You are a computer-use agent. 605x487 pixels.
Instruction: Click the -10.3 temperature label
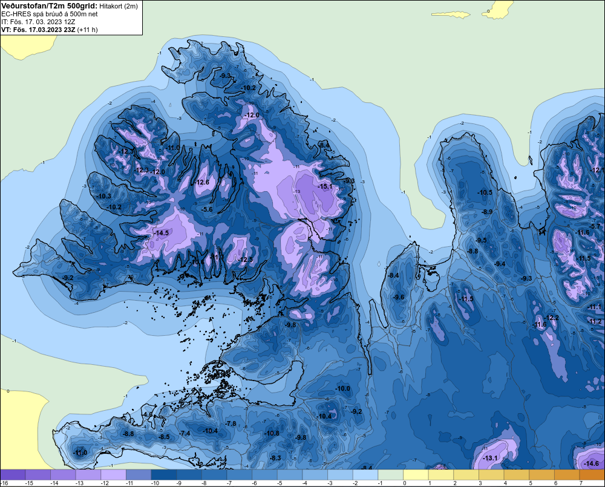click(104, 196)
